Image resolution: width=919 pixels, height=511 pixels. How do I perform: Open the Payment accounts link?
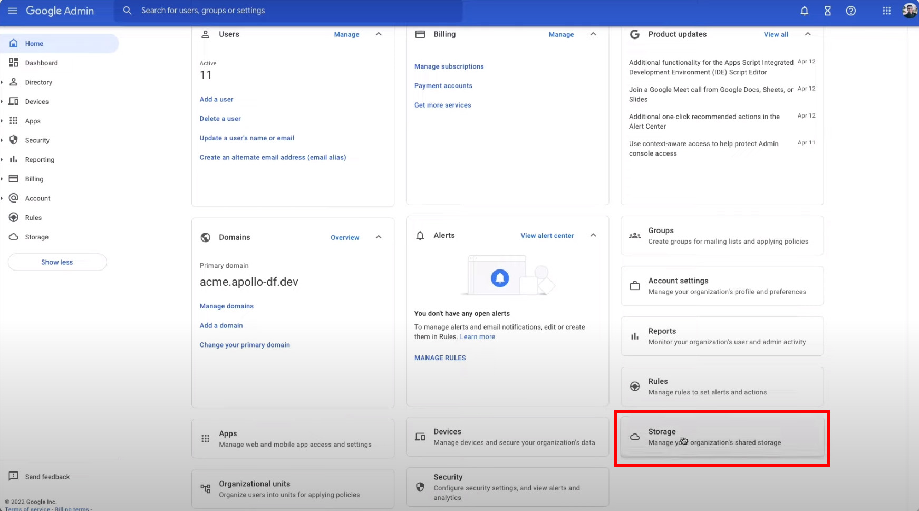click(x=443, y=86)
